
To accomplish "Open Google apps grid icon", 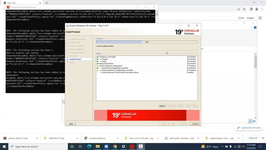I will click(x=260, y=18).
